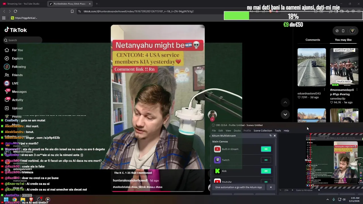Go to next TikTok video arrow
The width and height of the screenshot is (363, 204).
tap(285, 114)
